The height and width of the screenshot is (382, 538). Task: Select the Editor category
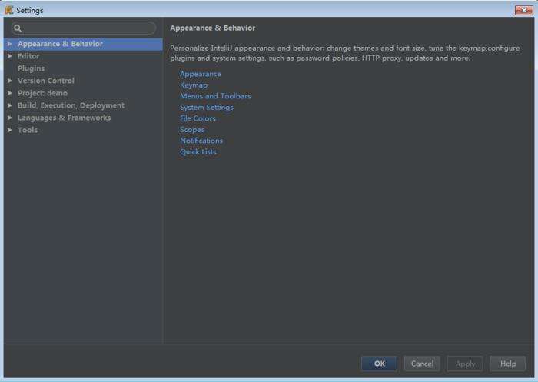pos(28,56)
